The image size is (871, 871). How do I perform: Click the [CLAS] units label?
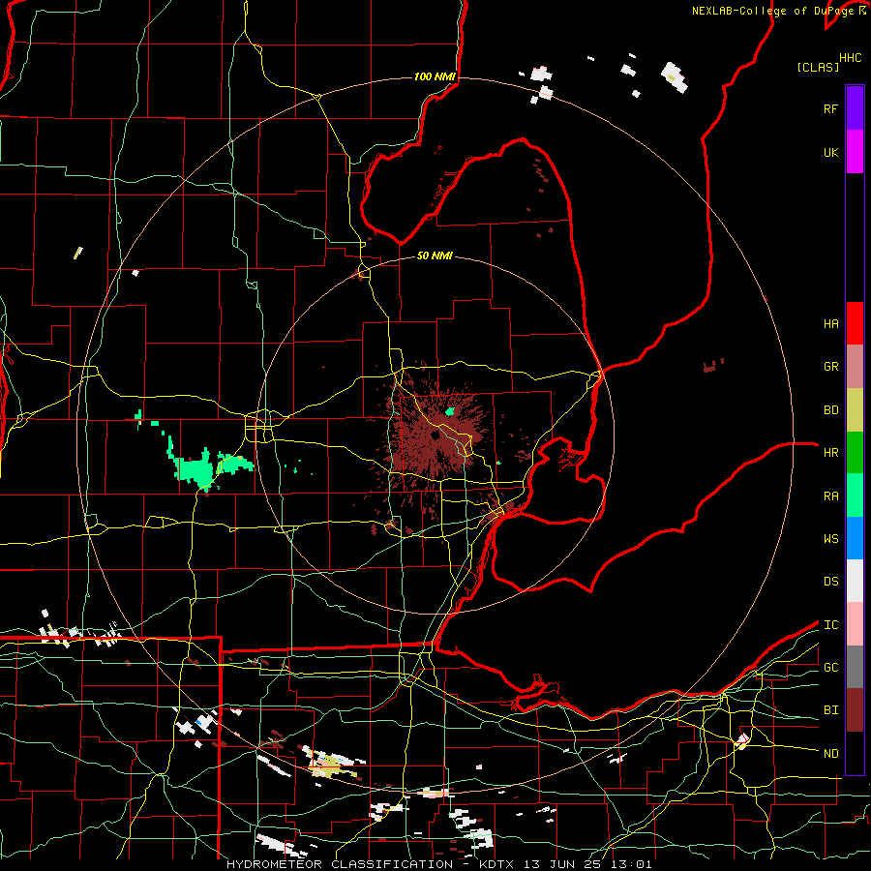[818, 67]
